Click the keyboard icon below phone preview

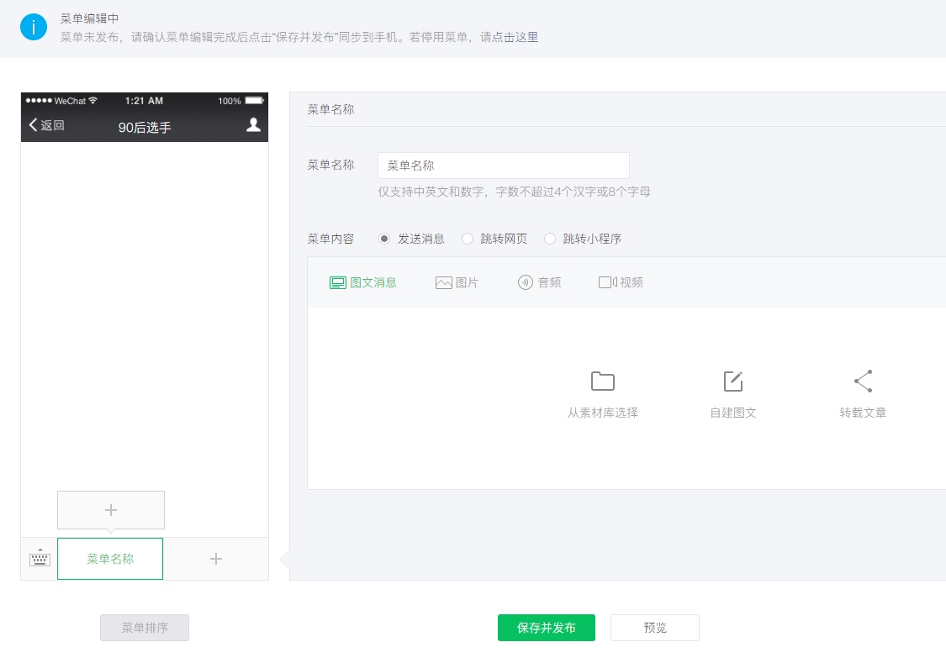click(39, 558)
